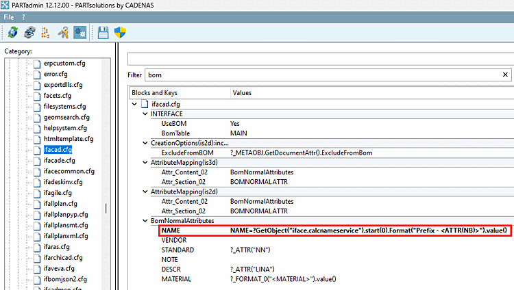Click the Blocks and Keys column header
514x290 pixels.
coord(180,93)
